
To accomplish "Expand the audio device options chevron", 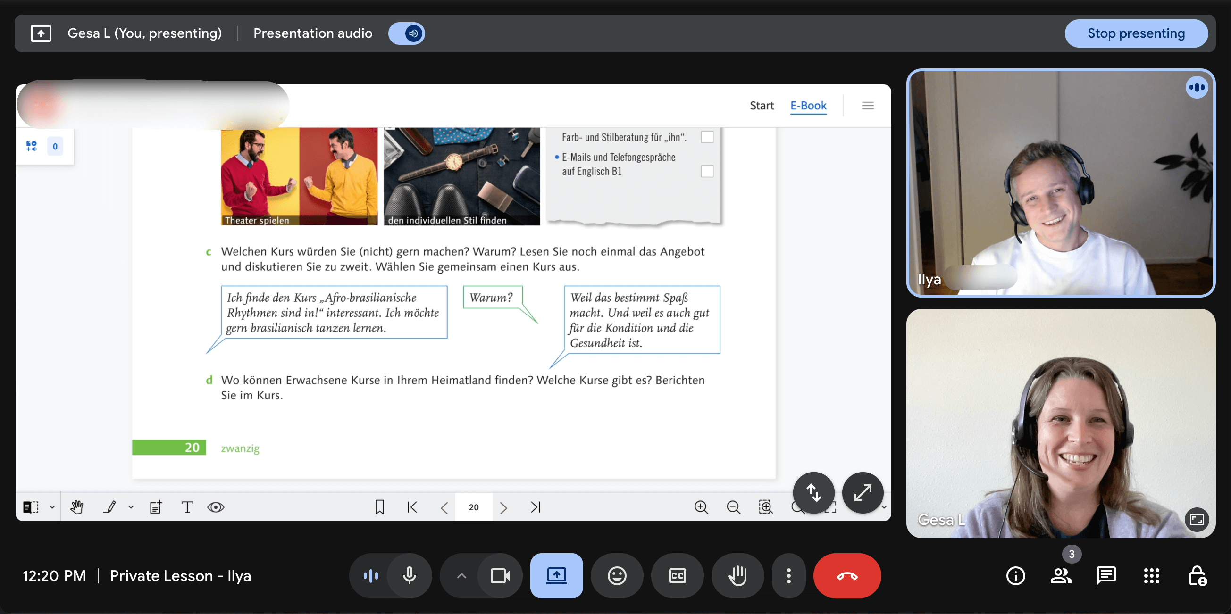I will pyautogui.click(x=460, y=575).
